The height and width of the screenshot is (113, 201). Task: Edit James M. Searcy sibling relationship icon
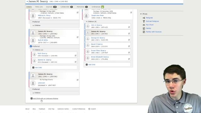[x=129, y=34]
